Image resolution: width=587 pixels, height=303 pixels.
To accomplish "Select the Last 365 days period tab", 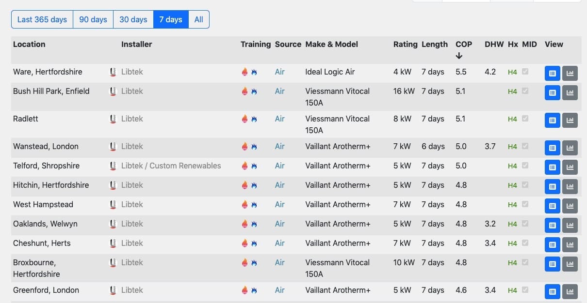I will pos(42,19).
